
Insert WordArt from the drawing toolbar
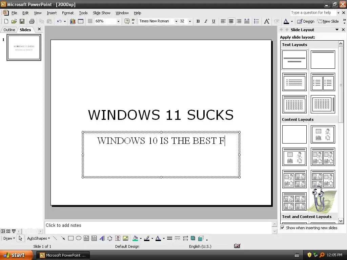(x=102, y=238)
